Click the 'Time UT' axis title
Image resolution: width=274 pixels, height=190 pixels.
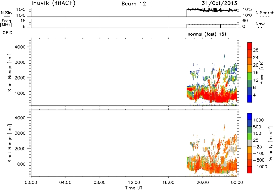134,188
